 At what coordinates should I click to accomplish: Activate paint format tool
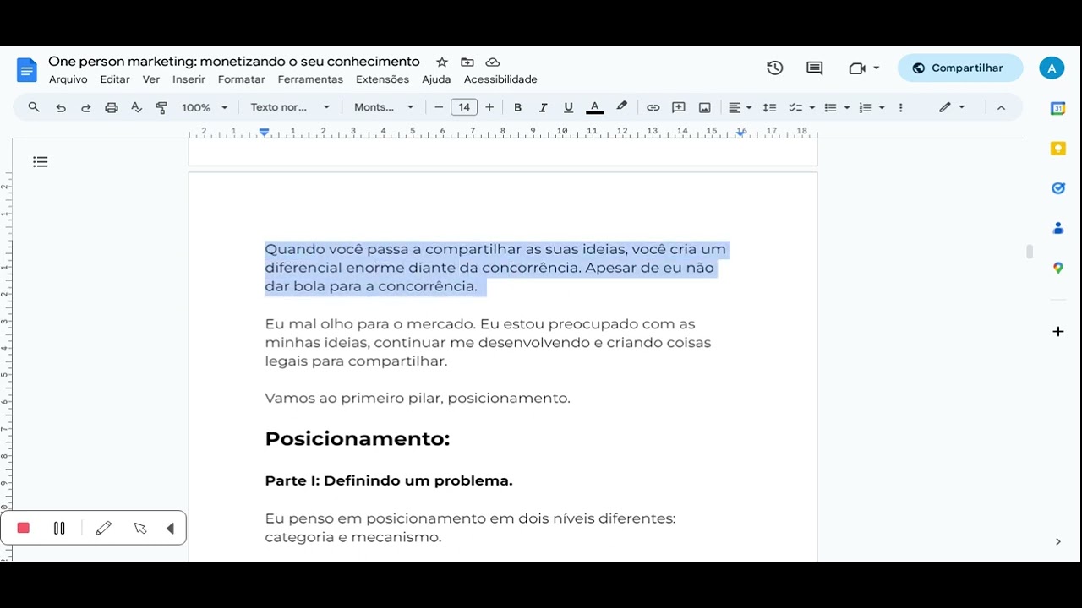click(161, 107)
